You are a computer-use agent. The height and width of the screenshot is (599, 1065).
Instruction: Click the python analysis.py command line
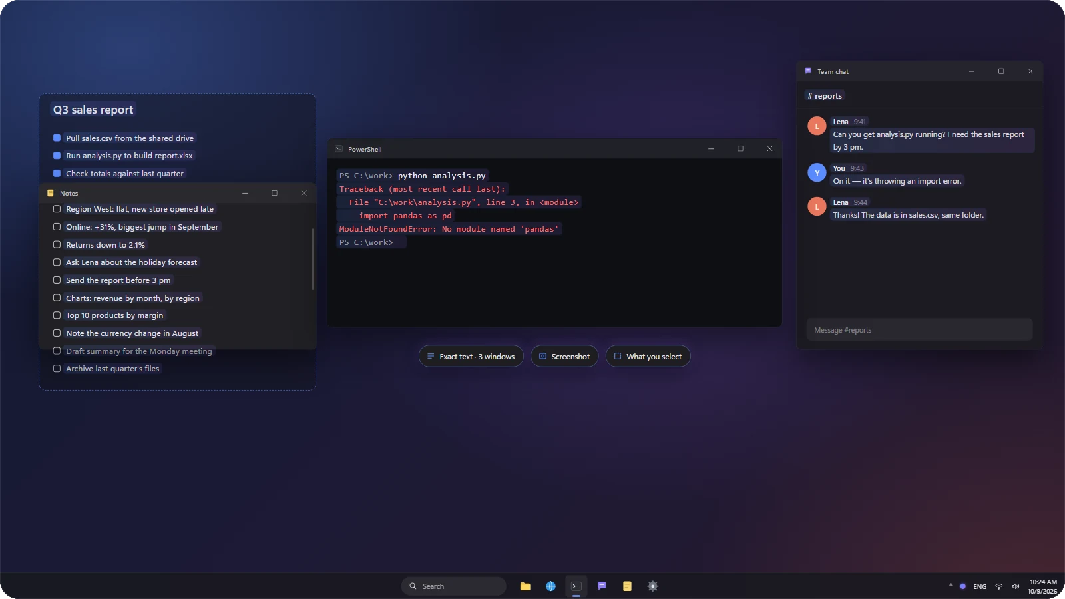[x=442, y=176]
